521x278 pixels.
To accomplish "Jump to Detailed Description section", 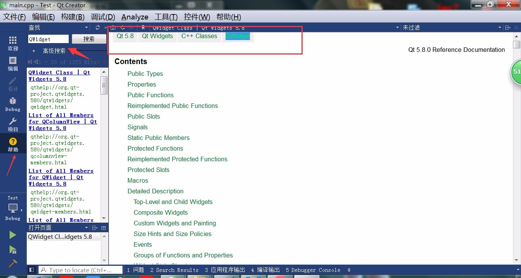I will [155, 191].
